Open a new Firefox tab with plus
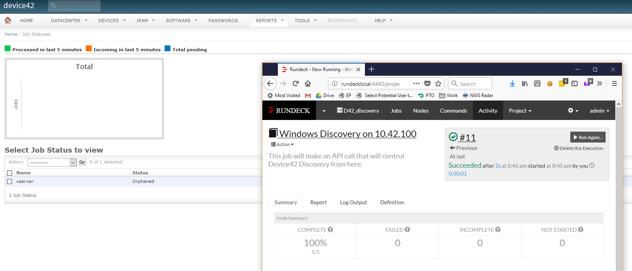632x271 pixels. [x=372, y=69]
